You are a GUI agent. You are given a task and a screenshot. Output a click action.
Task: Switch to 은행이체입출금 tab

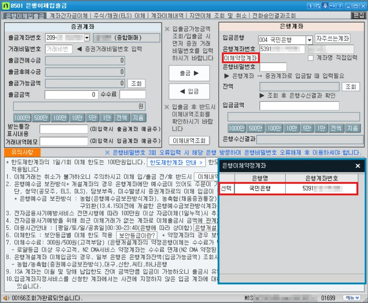pyautogui.click(x=25, y=16)
